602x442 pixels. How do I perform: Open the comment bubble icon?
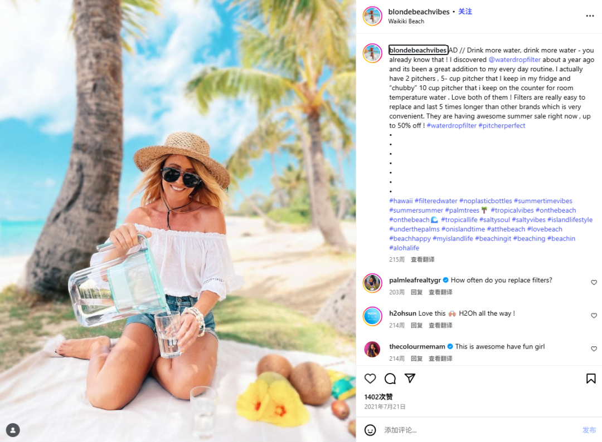[390, 379]
